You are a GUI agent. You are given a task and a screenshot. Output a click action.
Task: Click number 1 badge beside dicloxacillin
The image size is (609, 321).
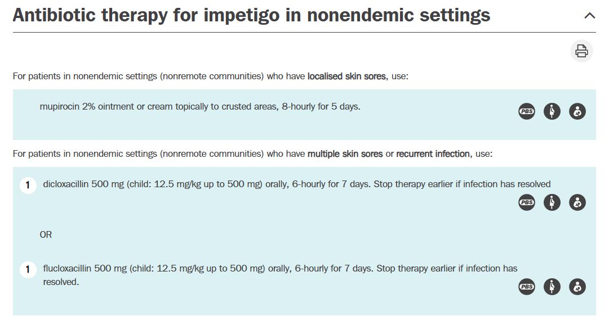[28, 185]
